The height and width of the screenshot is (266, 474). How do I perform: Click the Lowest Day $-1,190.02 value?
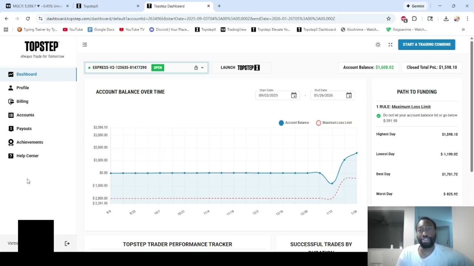[449, 154]
